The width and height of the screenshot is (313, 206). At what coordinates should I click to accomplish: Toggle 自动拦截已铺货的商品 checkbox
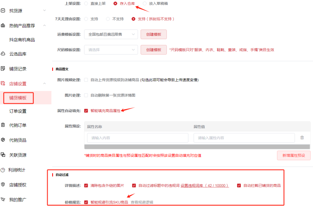tap(239, 185)
